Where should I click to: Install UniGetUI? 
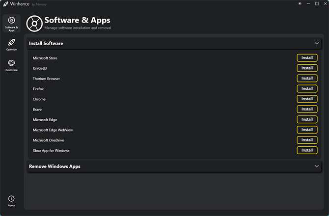pos(307,68)
